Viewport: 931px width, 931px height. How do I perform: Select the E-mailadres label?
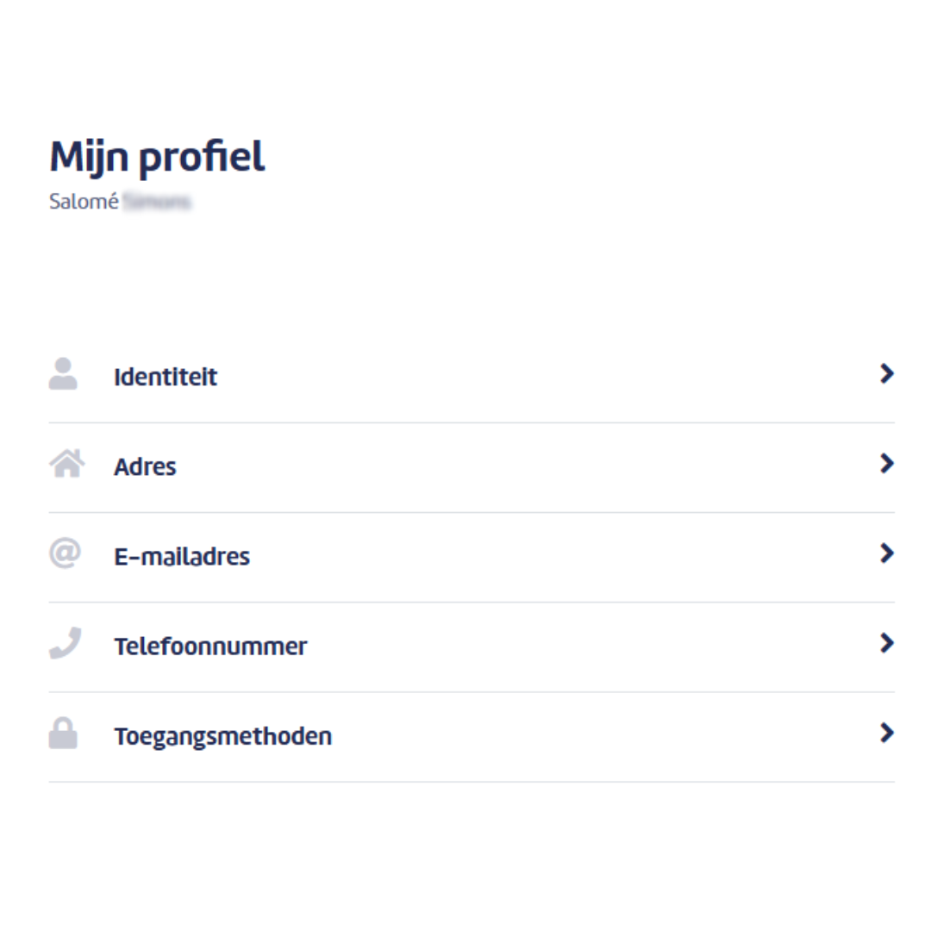(182, 556)
